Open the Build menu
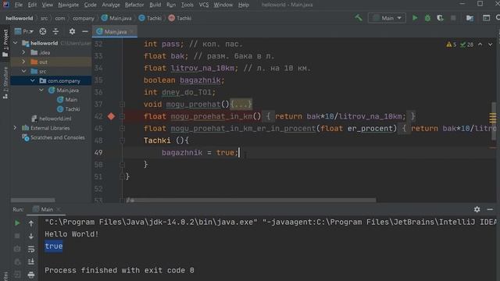 [155, 5]
